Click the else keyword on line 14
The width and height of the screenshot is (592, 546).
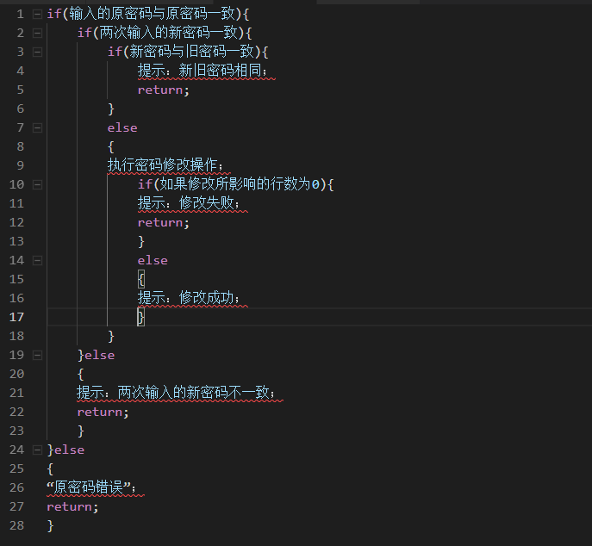pos(153,260)
